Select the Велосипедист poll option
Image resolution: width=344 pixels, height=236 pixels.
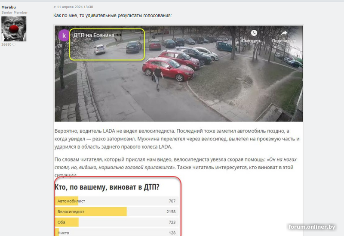[x=117, y=211]
